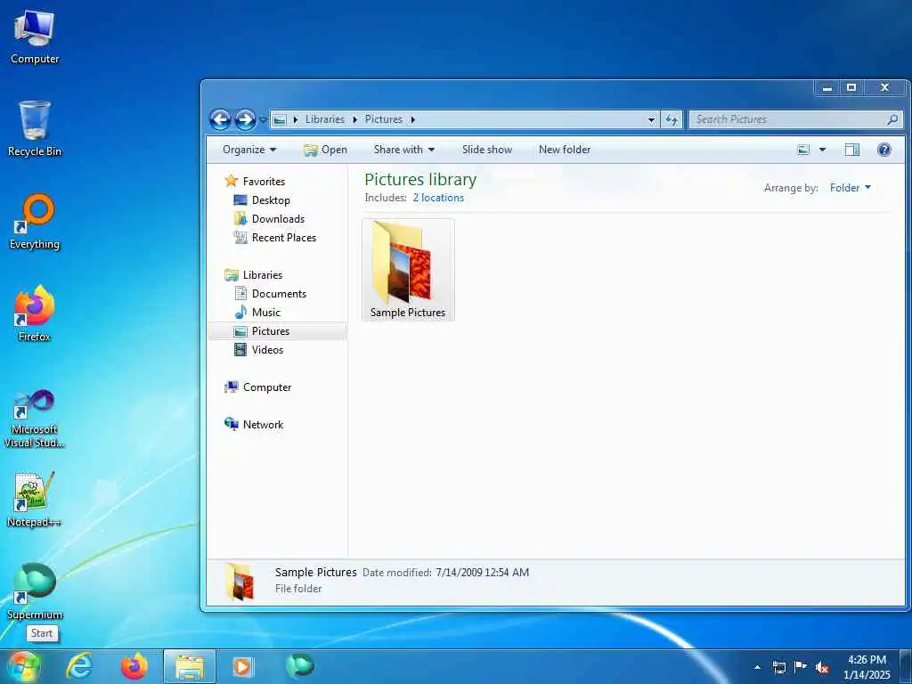Expand the arrow between Libraries and Pictures
Viewport: 912px width, 684px height.
coord(354,119)
